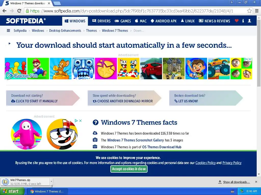Click the red car racing thumbnail

tap(151, 69)
